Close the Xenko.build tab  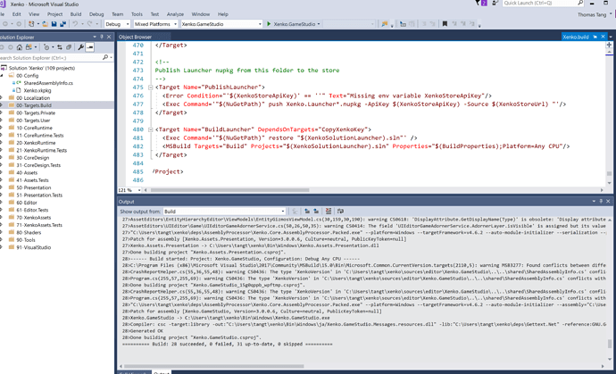tap(603, 37)
